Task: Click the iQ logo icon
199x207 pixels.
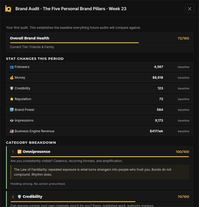Action: click(x=8, y=9)
